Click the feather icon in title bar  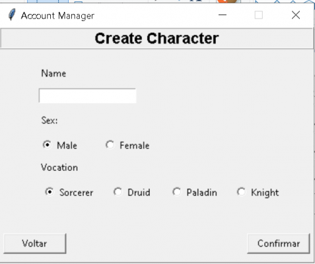click(x=12, y=15)
